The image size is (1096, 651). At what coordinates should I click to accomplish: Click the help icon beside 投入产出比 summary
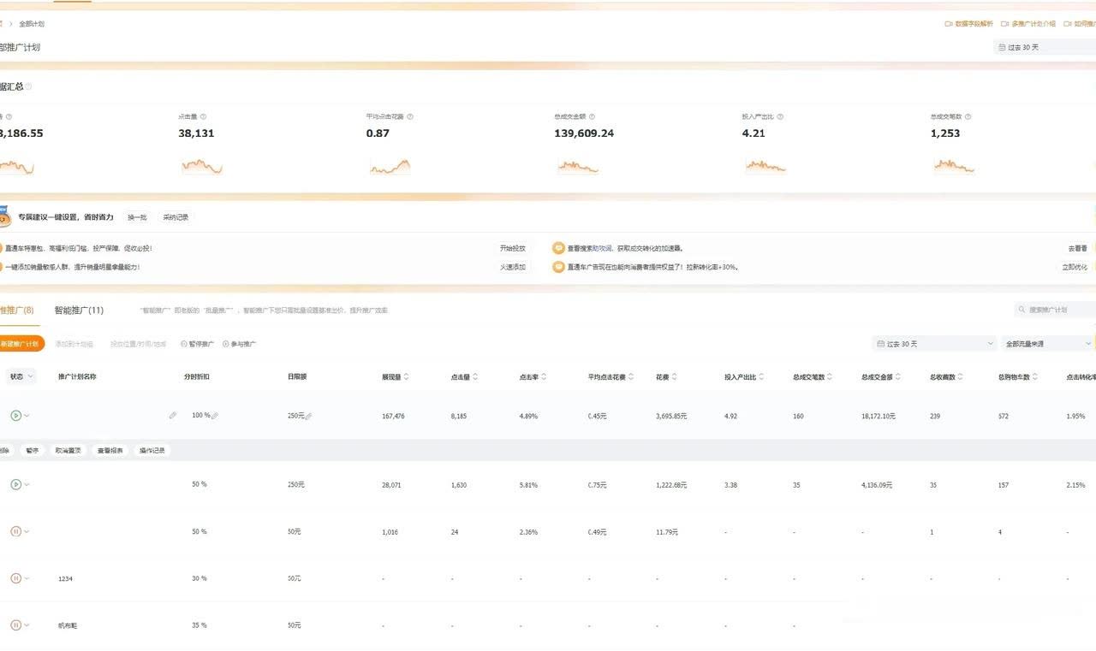click(780, 116)
